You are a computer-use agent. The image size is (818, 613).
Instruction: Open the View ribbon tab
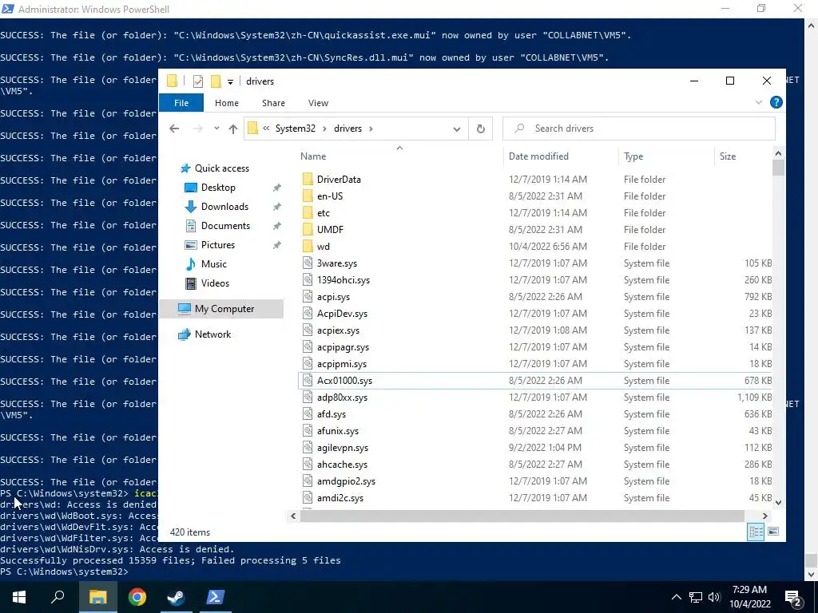point(318,103)
